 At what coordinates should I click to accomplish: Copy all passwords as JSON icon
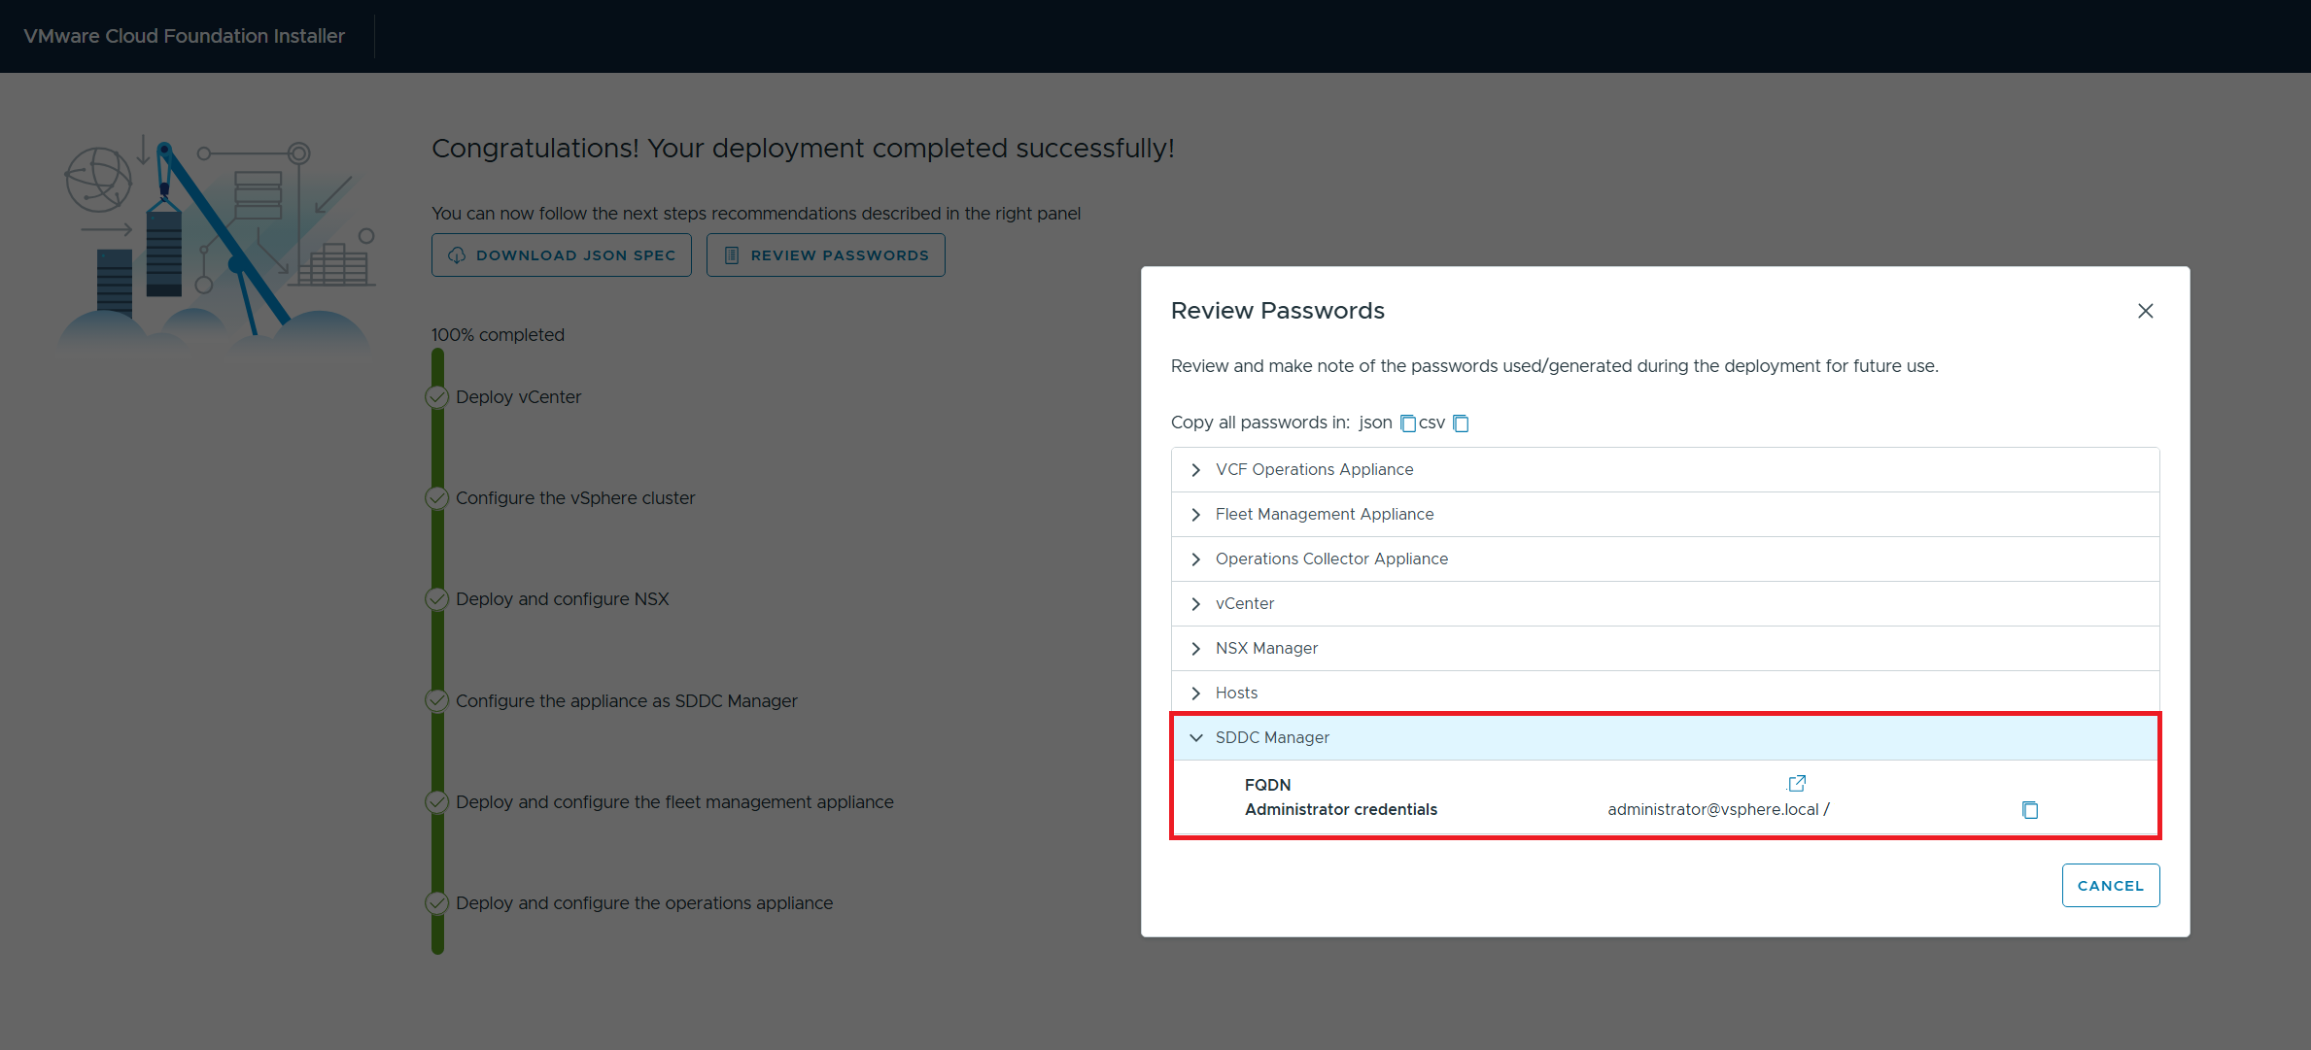tap(1407, 423)
